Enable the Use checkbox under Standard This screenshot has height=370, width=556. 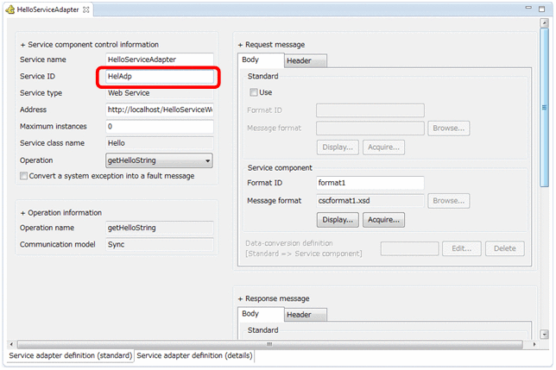[x=253, y=92]
